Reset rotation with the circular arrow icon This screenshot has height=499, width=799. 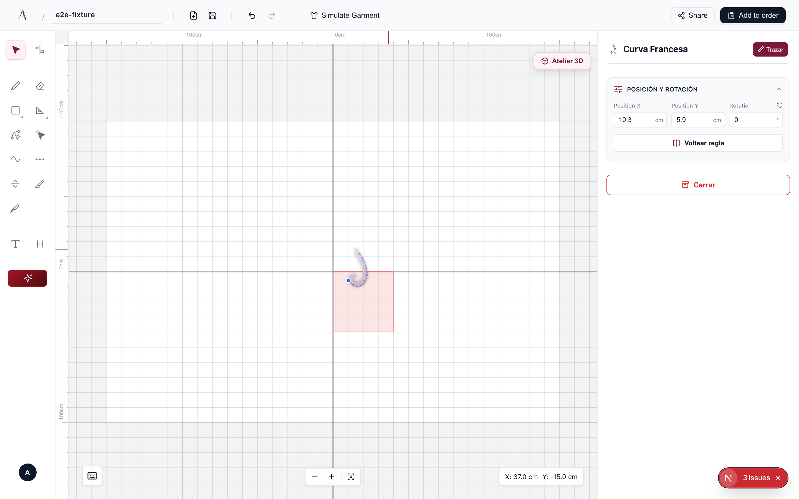coord(780,105)
